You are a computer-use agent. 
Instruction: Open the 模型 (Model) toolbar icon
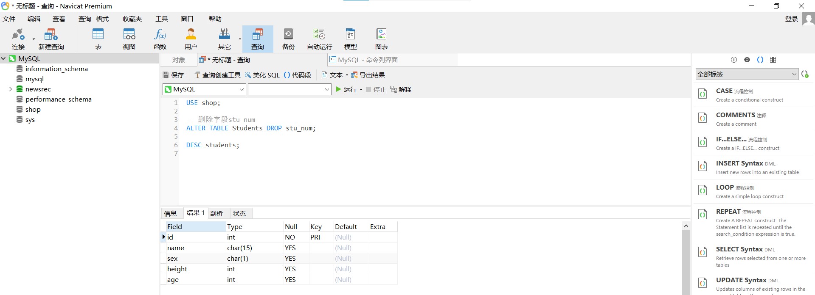click(x=351, y=39)
